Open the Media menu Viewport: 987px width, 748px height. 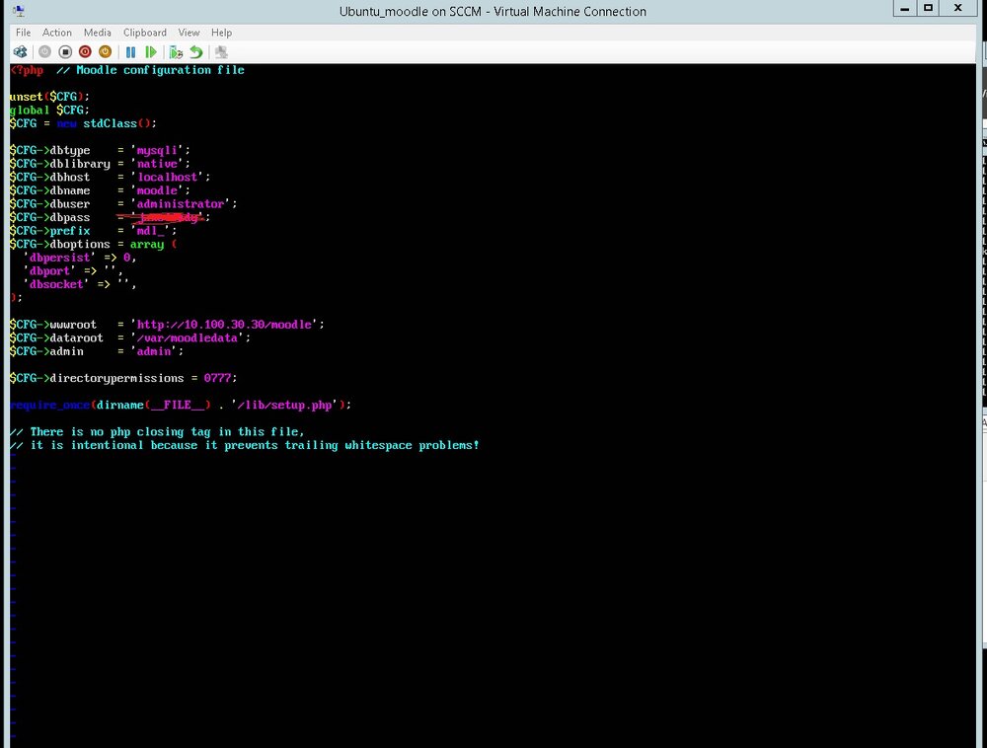pyautogui.click(x=98, y=33)
